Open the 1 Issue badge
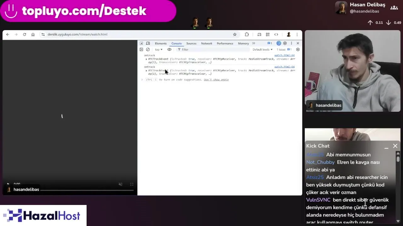 pos(284,50)
